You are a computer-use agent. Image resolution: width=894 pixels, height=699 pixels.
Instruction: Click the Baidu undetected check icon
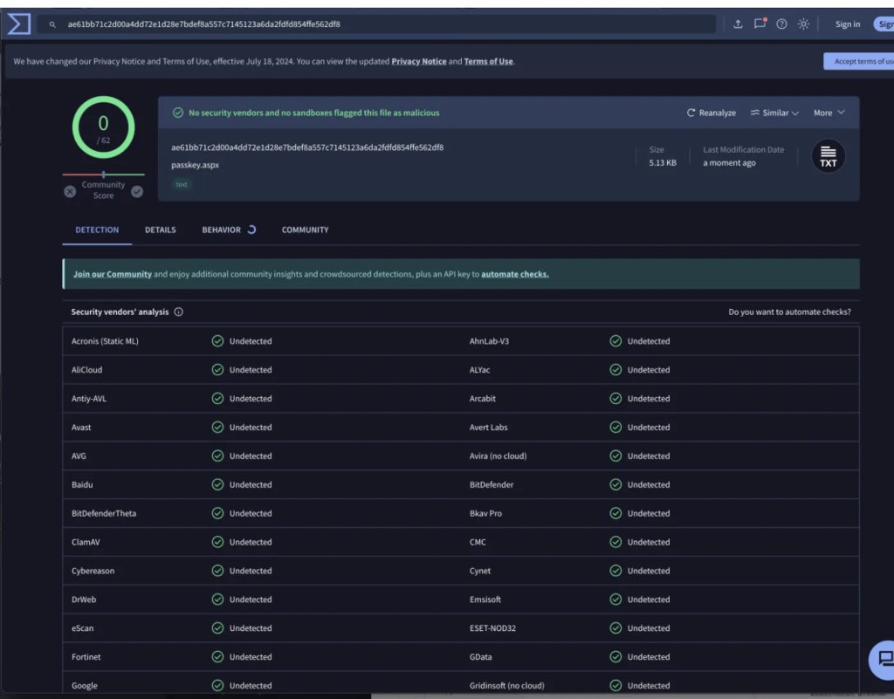pos(217,484)
